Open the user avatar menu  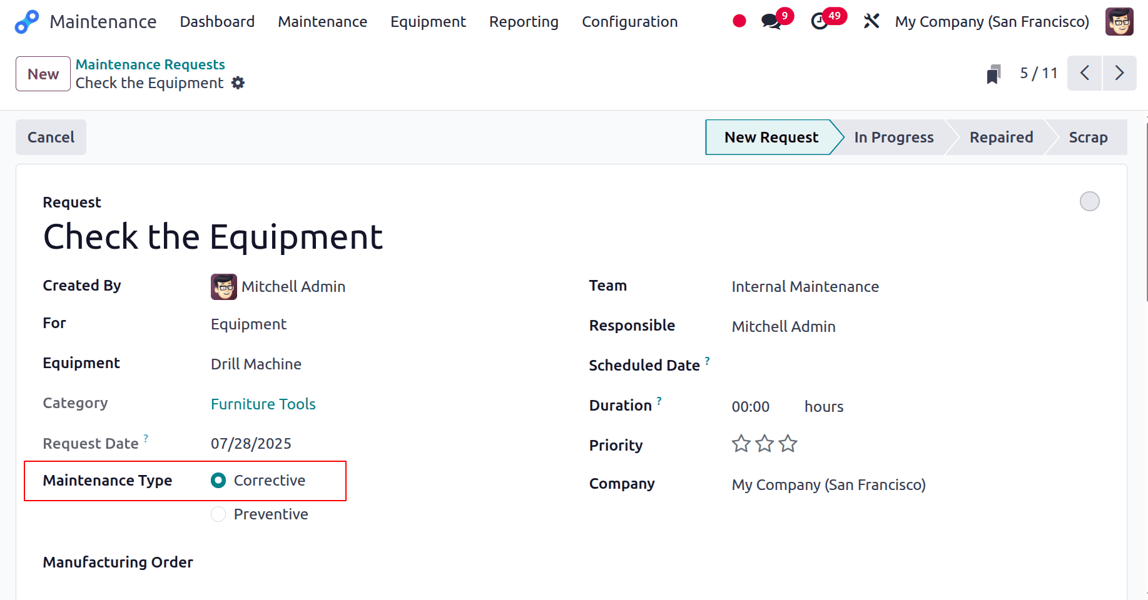point(1119,21)
